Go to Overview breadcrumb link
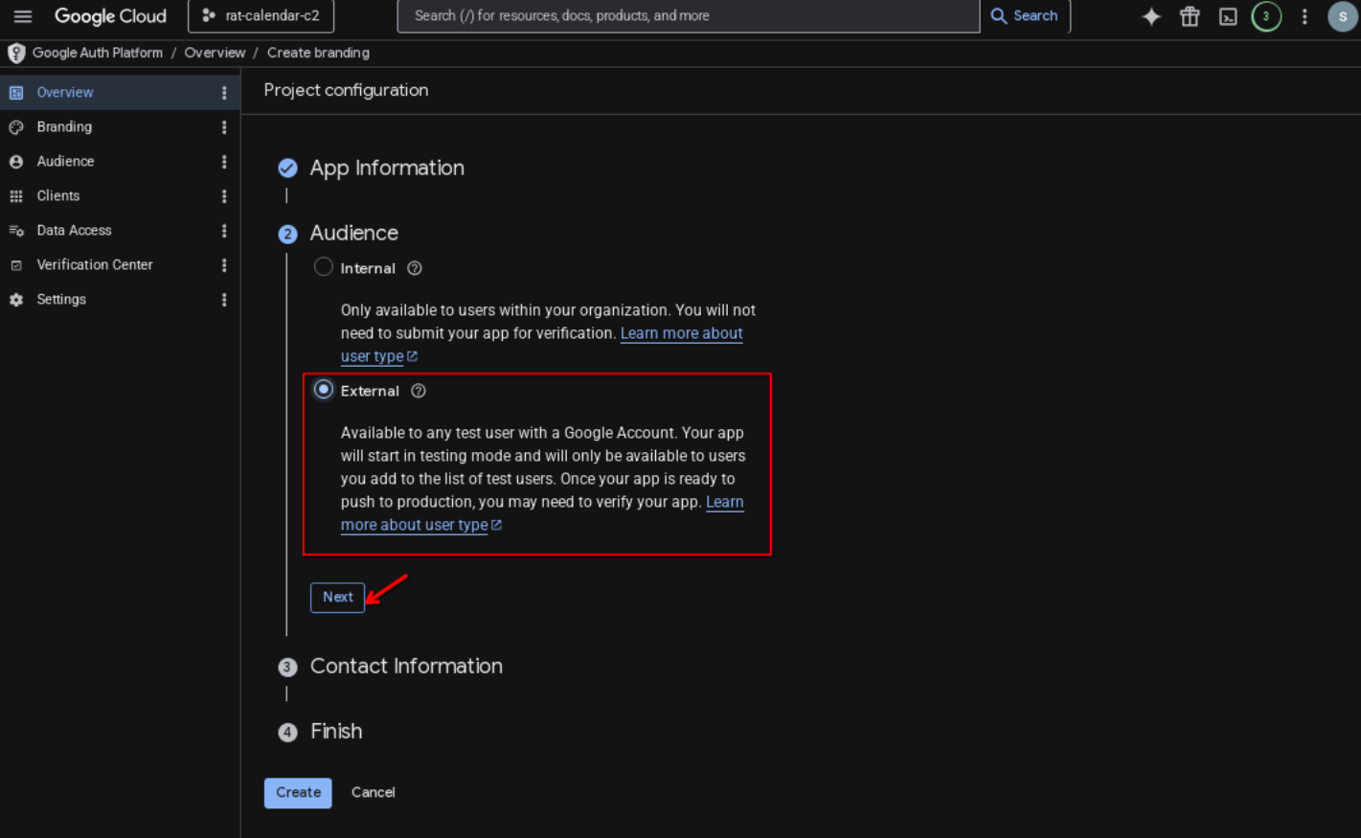Viewport: 1361px width, 838px height. 215,53
